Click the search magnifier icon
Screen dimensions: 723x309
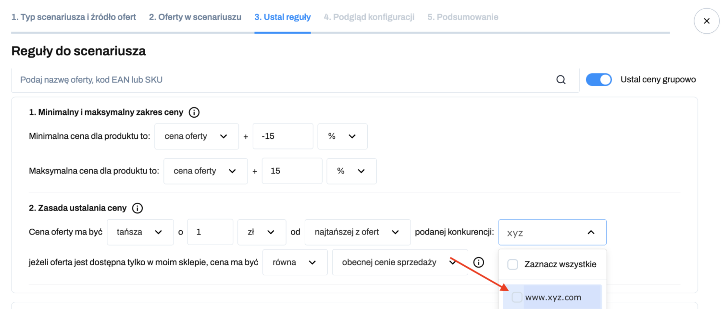561,80
